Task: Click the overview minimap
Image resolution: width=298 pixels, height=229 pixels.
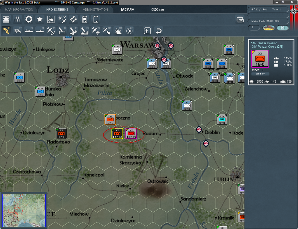Action: coord(24,210)
